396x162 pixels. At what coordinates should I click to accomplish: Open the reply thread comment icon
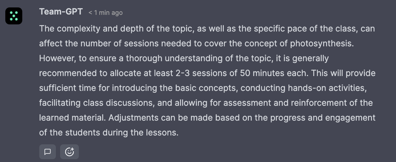pyautogui.click(x=47, y=152)
